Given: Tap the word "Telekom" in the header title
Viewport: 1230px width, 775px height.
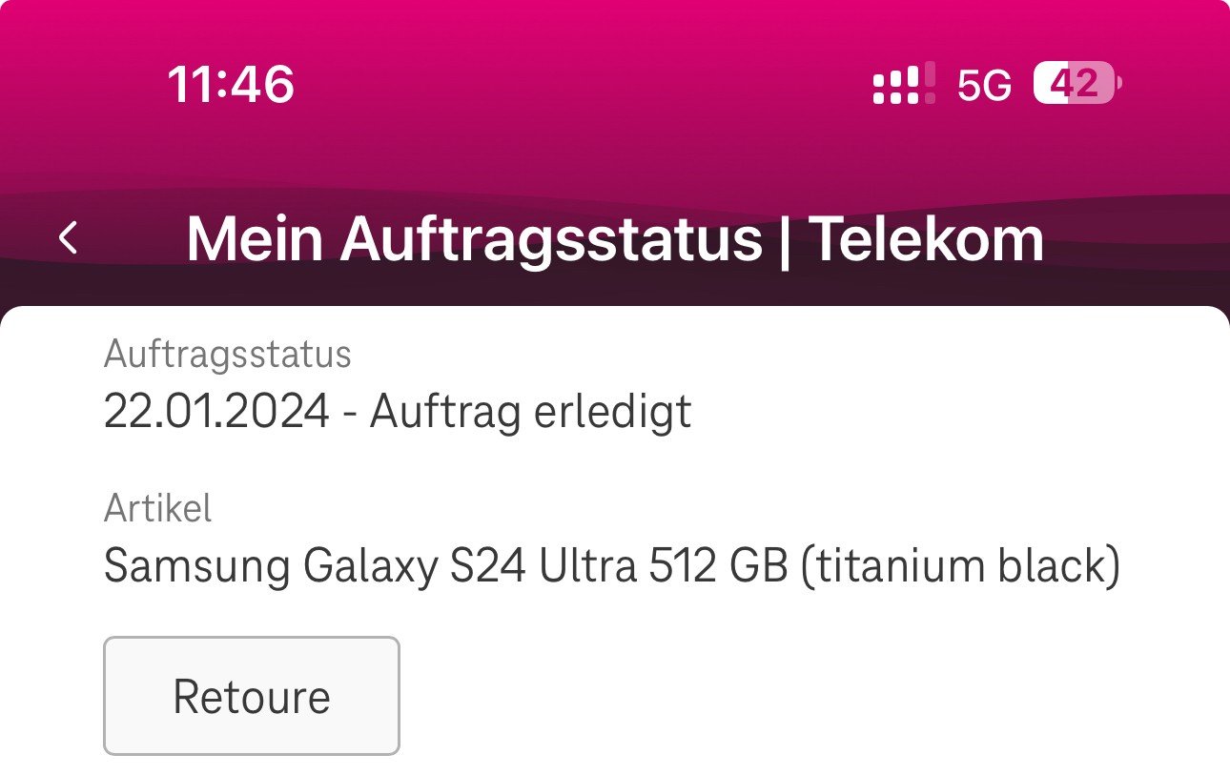Looking at the screenshot, I should 927,238.
